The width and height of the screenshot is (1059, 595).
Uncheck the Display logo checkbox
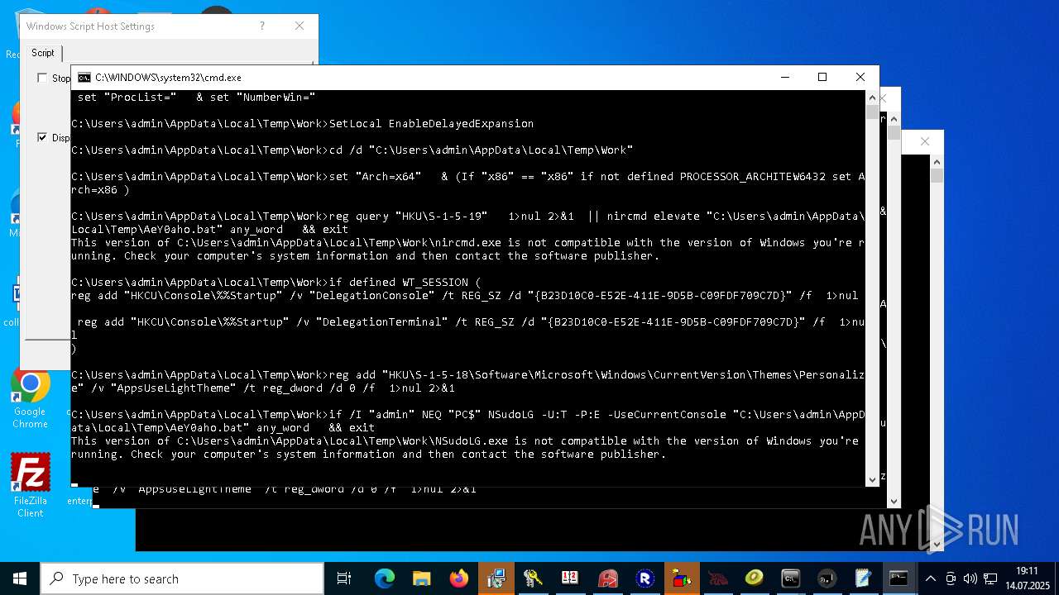42,137
